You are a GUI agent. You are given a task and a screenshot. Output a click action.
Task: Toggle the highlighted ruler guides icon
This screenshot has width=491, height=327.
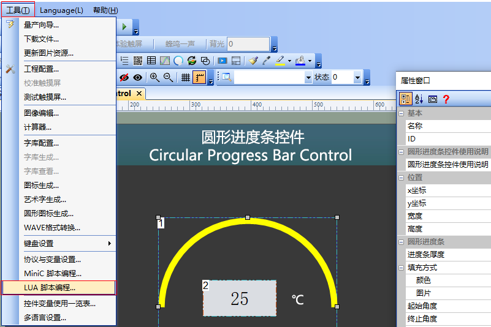199,77
